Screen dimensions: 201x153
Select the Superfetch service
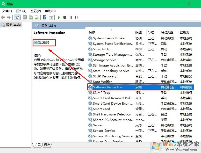(141, 49)
